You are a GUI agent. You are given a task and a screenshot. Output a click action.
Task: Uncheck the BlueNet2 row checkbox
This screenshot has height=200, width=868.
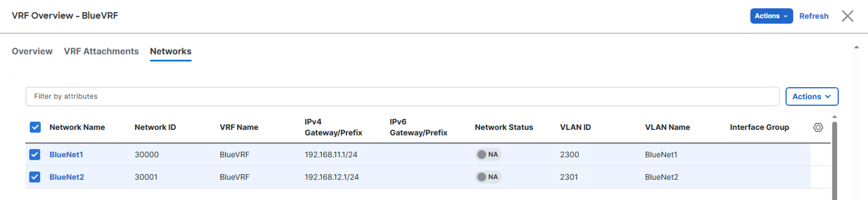(35, 177)
